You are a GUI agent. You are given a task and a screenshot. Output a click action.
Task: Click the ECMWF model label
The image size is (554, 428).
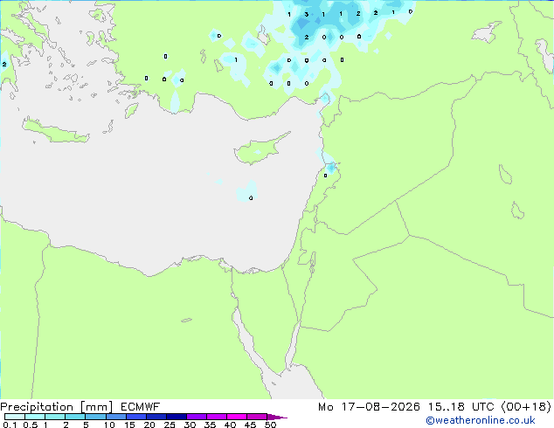pyautogui.click(x=141, y=407)
